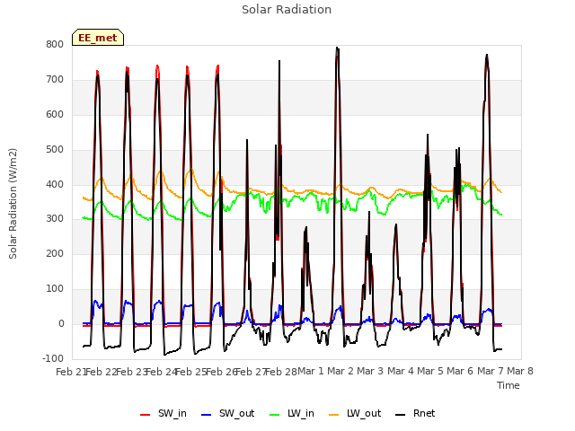Click the Mar 8 x-axis tick label
575x431 pixels.
click(x=520, y=371)
